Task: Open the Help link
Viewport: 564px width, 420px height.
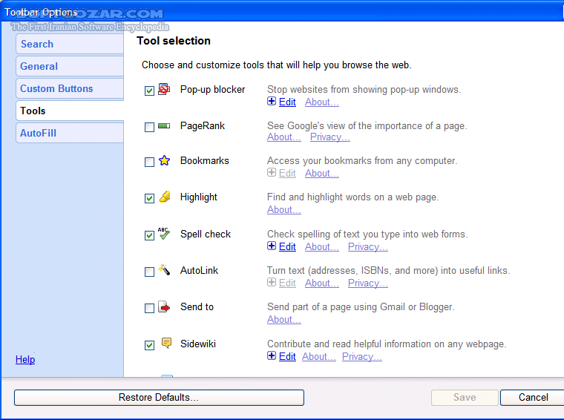Action: pyautogui.click(x=25, y=359)
